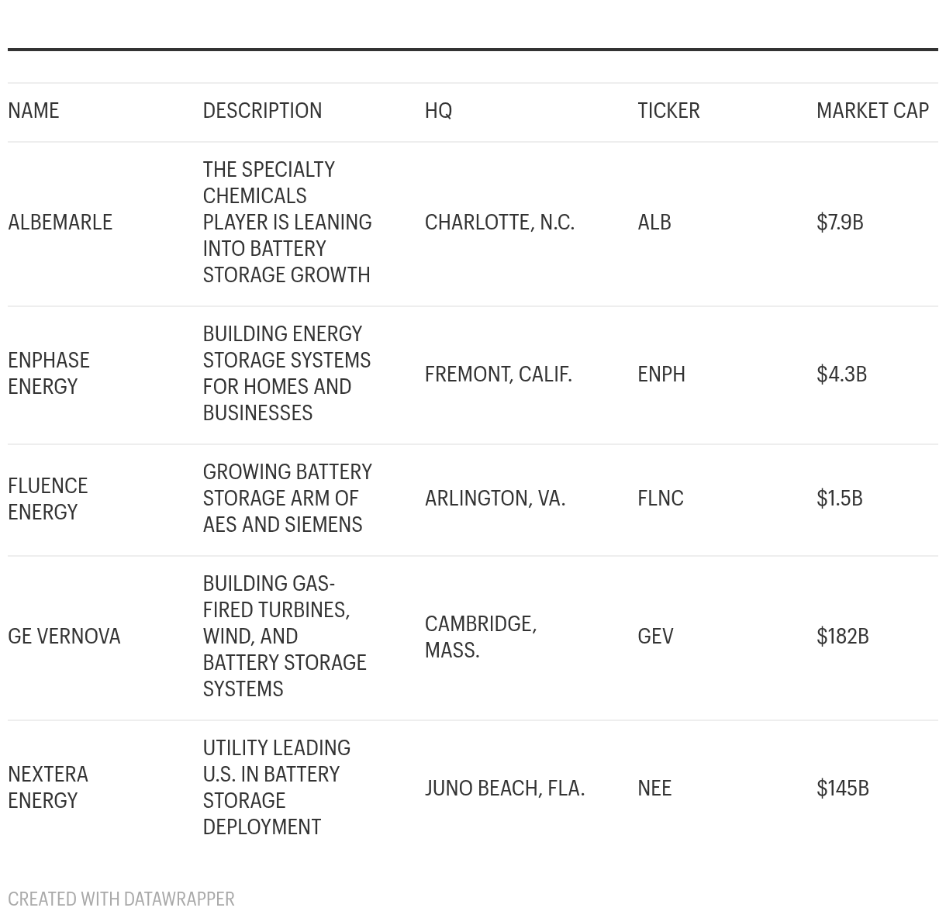Select the FLUENCE ENERGY name cell

click(48, 499)
